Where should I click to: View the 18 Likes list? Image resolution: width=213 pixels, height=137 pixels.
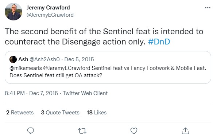tap(97, 113)
